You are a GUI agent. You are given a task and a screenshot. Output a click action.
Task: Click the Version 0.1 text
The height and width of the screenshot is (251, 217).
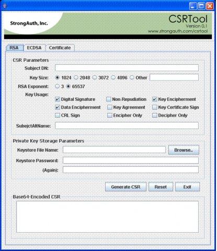197,26
